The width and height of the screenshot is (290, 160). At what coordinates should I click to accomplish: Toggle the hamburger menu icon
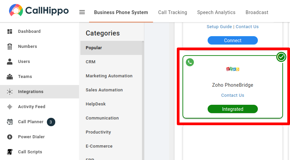(82, 12)
